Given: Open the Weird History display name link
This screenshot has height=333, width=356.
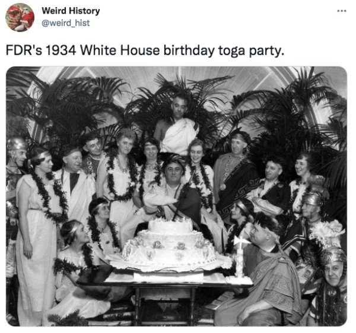Looking at the screenshot, I should coord(71,11).
